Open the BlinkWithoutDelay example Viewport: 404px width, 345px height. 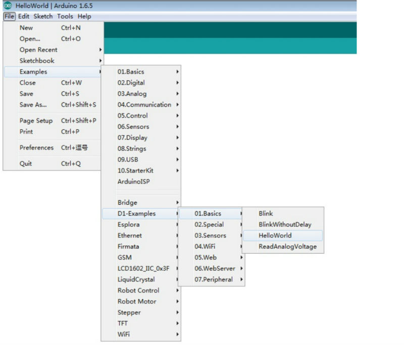285,224
